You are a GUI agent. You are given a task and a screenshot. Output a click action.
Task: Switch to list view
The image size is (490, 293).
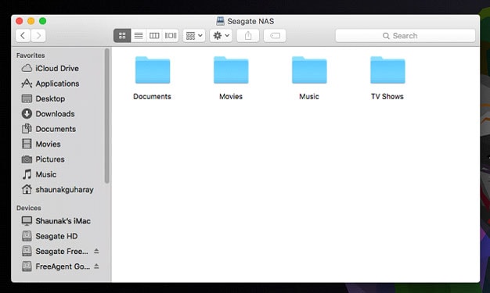pos(139,36)
